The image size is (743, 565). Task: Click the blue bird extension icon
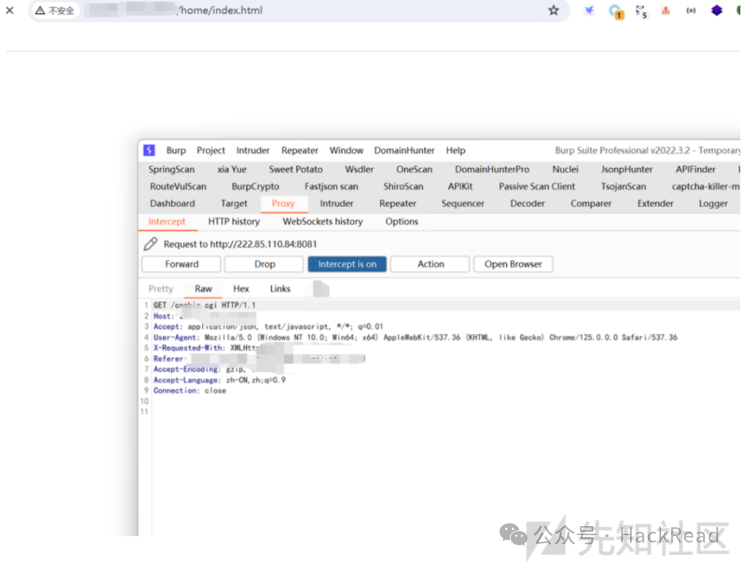(589, 10)
